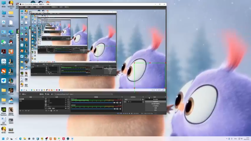
Task: Open Microsoft Edge desktop shortcut
Action: click(11, 34)
